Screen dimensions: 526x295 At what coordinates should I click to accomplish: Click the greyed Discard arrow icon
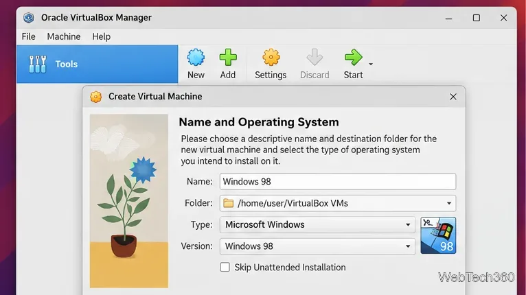coord(315,58)
